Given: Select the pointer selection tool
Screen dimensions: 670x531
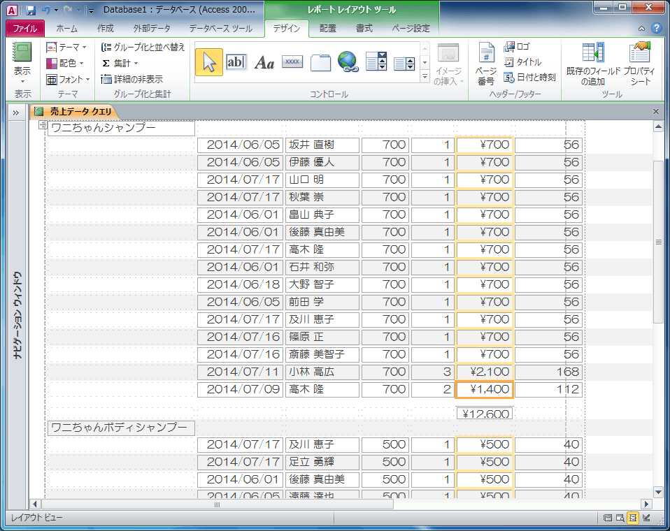Looking at the screenshot, I should (x=209, y=62).
